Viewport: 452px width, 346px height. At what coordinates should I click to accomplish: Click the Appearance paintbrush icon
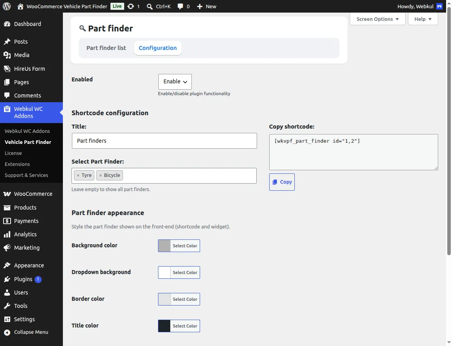7,265
